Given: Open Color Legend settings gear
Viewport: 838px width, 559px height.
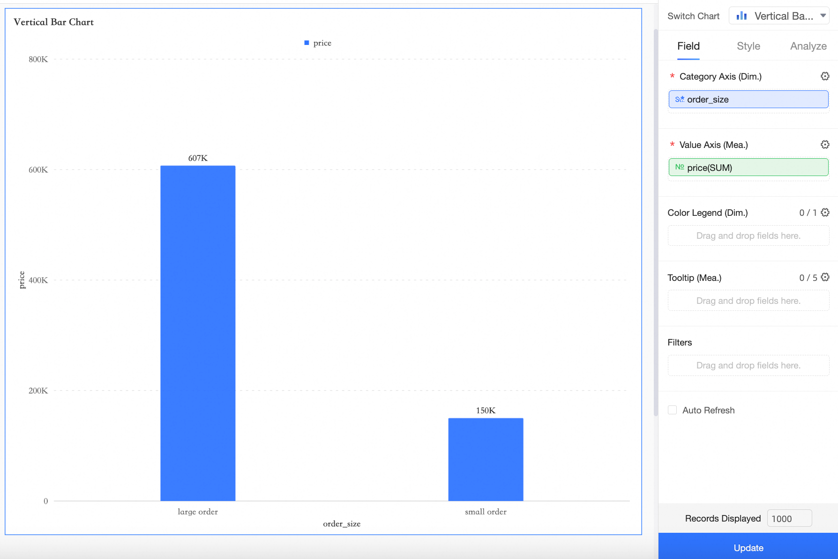Looking at the screenshot, I should 825,213.
